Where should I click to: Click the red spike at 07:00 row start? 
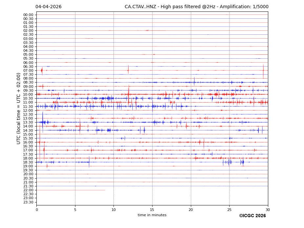click(42, 70)
